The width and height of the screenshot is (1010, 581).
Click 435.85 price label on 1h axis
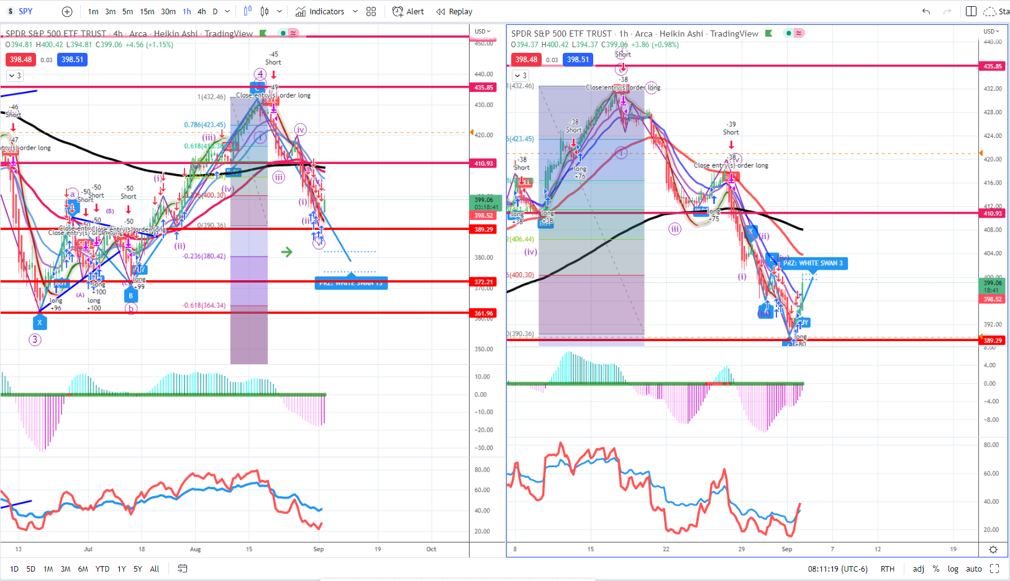(x=993, y=66)
